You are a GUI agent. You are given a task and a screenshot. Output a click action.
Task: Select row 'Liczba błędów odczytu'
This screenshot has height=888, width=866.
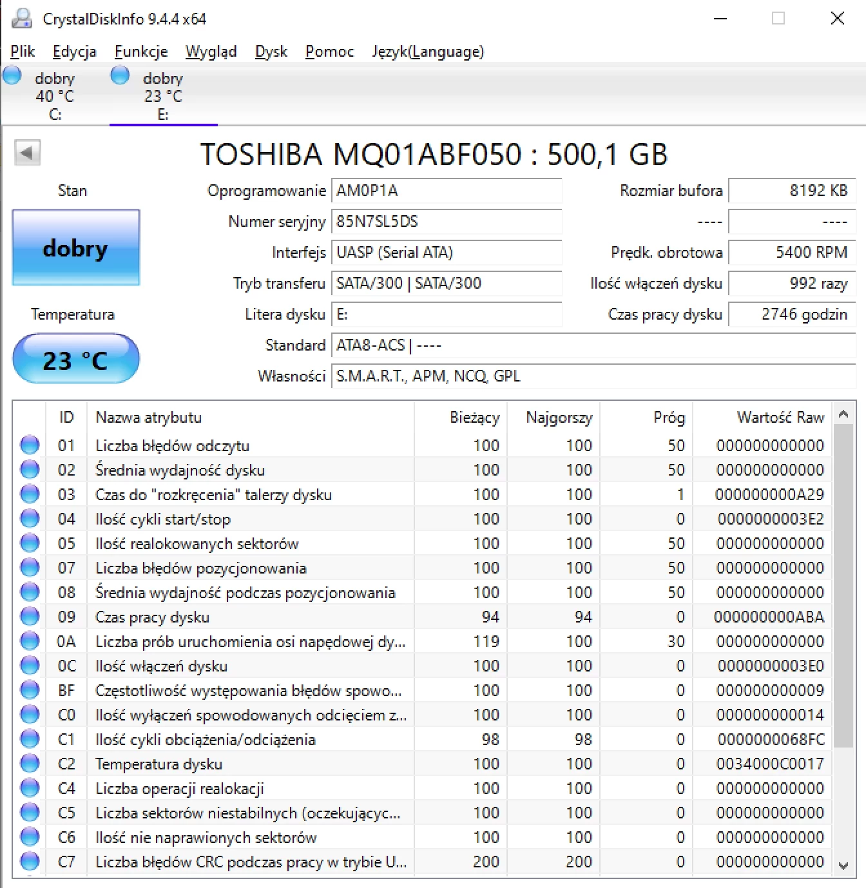[423, 445]
